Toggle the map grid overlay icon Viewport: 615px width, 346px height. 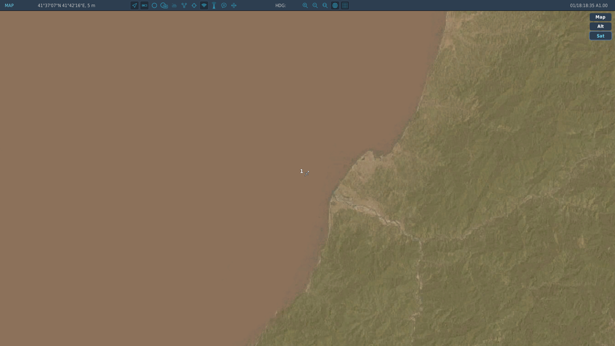pyautogui.click(x=345, y=6)
